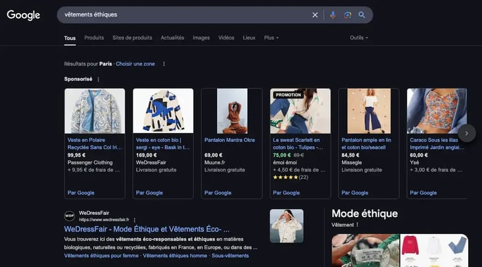Click the Choisir une zone link
The height and width of the screenshot is (267, 482).
click(135, 64)
